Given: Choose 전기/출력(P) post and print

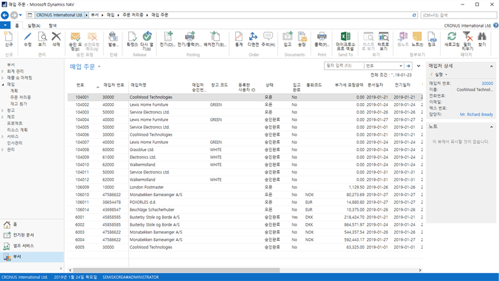Looking at the screenshot, I should point(189,39).
